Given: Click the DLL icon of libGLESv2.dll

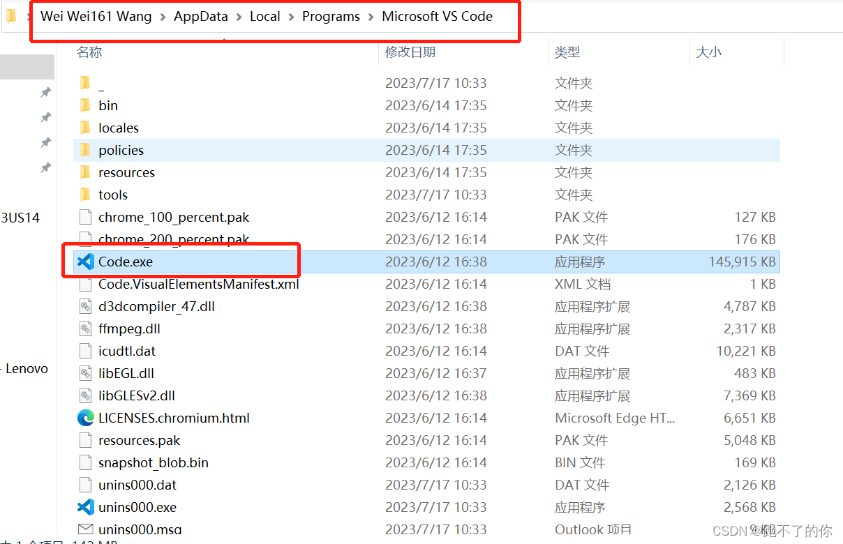Looking at the screenshot, I should [85, 395].
